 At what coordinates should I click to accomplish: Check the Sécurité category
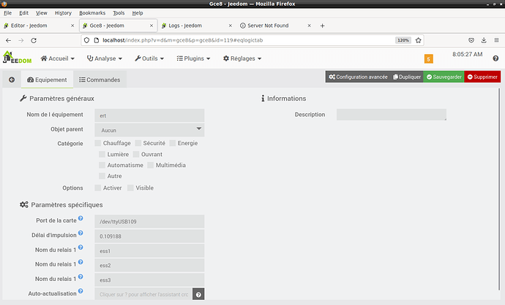[138, 143]
